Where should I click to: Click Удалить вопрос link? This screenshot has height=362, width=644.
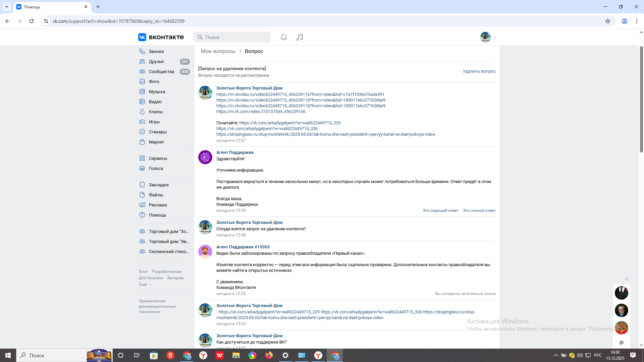coord(479,71)
